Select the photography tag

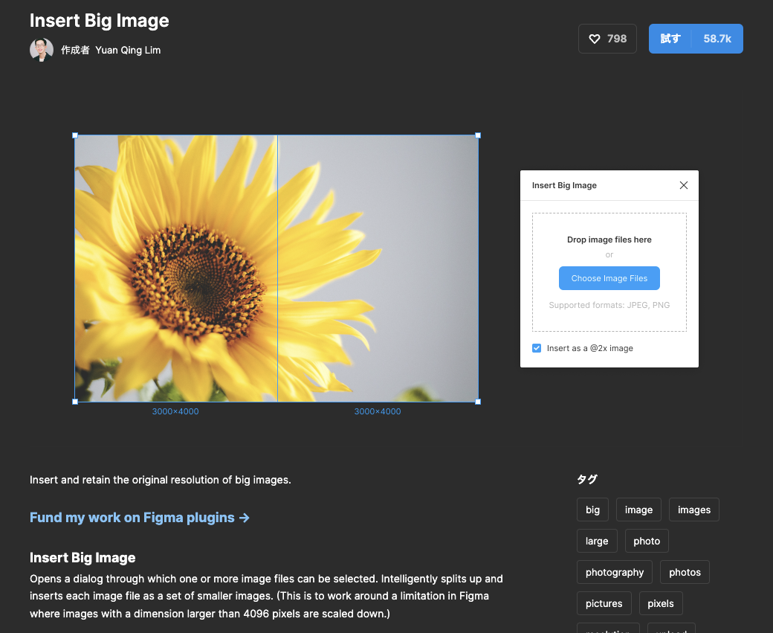click(614, 572)
